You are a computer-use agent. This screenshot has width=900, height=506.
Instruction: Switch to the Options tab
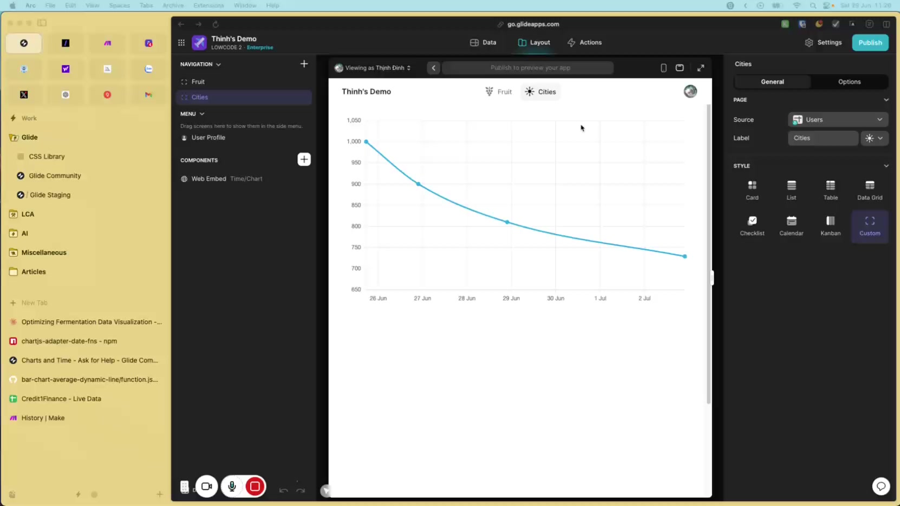[849, 82]
